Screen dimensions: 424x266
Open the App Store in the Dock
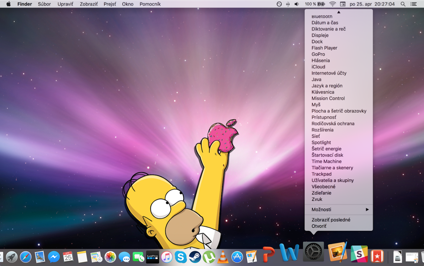tap(237, 257)
